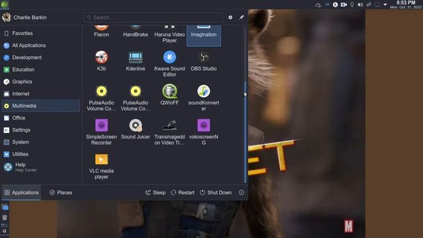The image size is (423, 238).
Task: Launch VLC media player
Action: click(x=101, y=166)
